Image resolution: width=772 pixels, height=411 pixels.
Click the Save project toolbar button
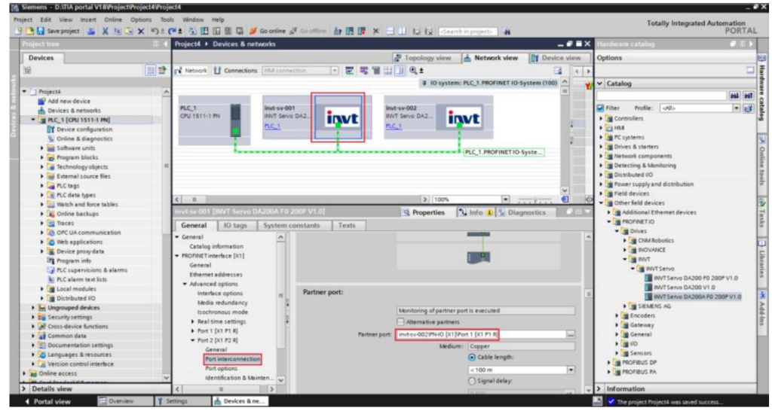(57, 31)
